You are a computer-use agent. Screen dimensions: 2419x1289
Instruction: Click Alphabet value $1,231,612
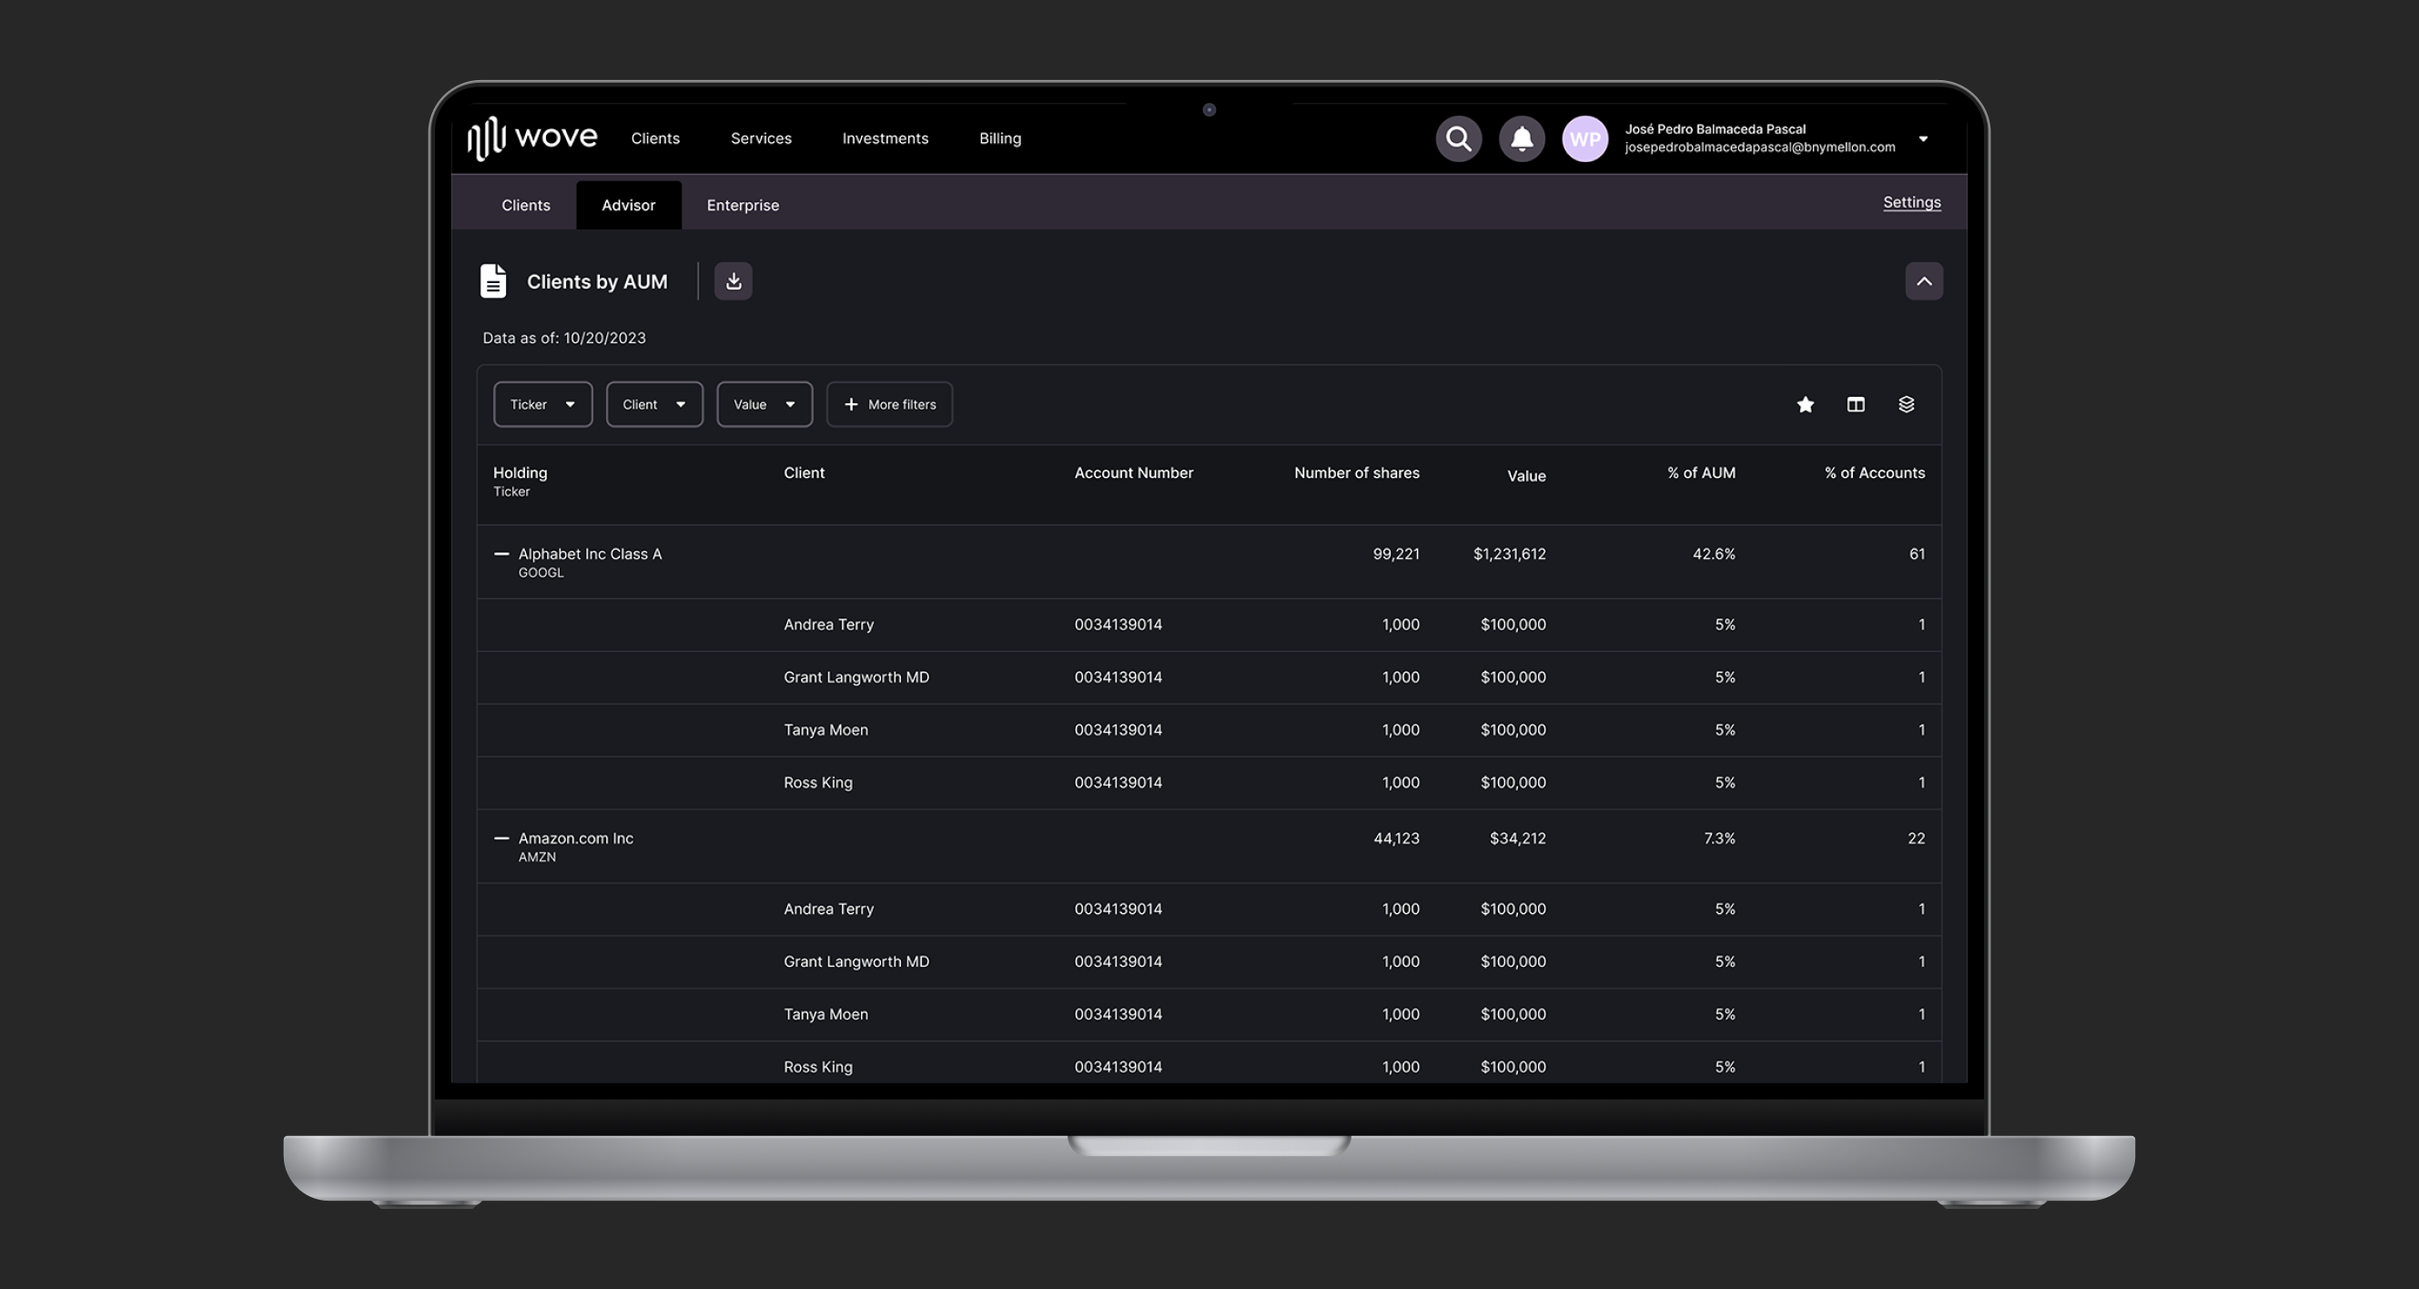point(1509,554)
